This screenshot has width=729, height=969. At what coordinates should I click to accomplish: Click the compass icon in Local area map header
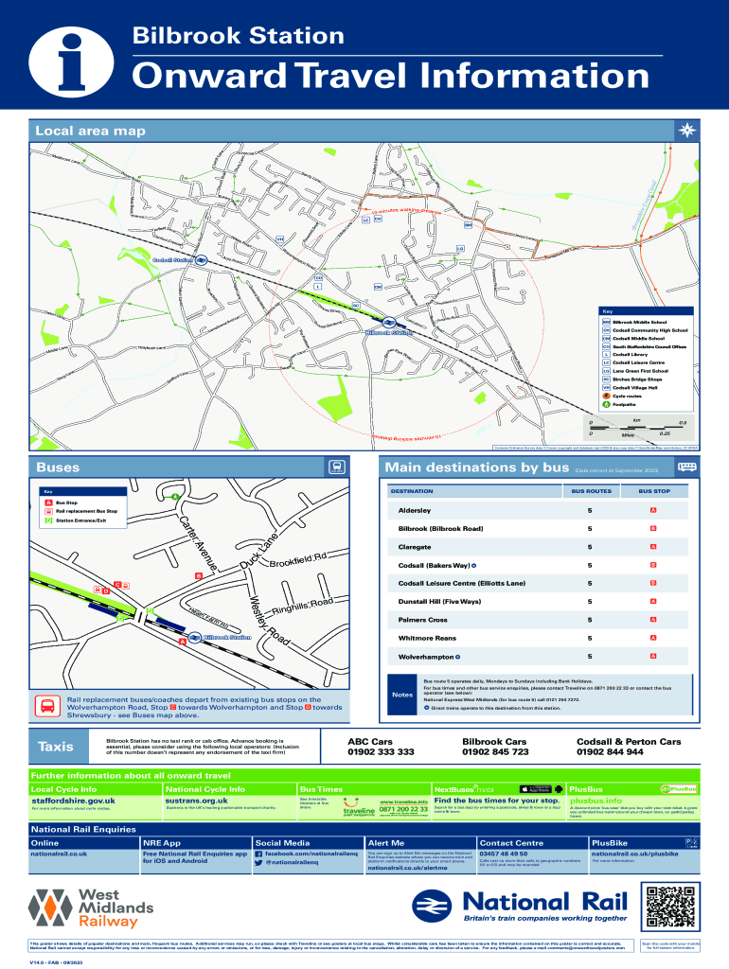[687, 131]
